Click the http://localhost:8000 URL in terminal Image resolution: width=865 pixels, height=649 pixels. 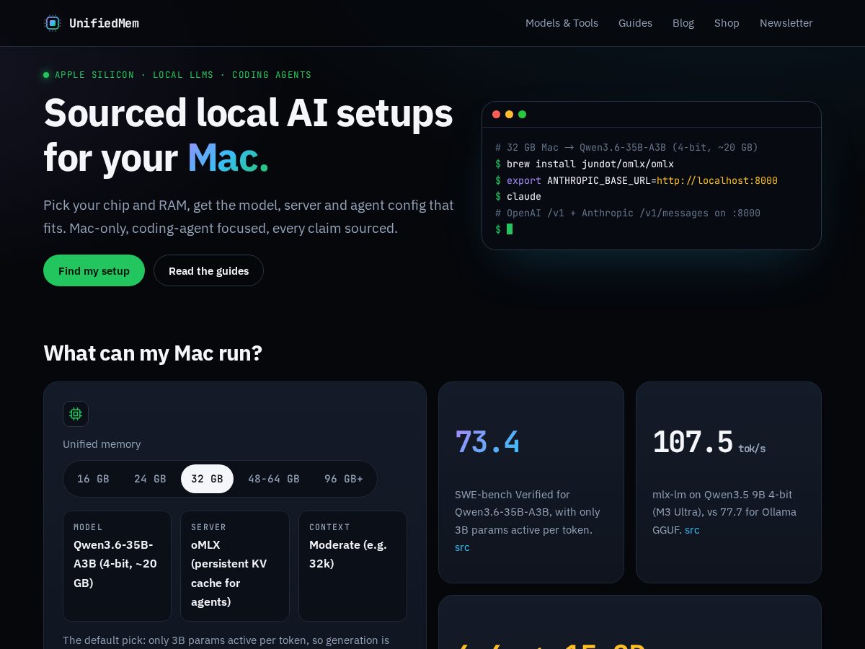pyautogui.click(x=717, y=180)
